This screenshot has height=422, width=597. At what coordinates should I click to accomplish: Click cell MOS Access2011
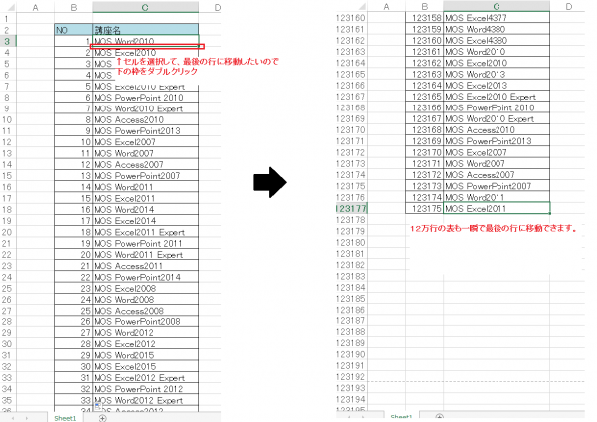[x=145, y=266]
